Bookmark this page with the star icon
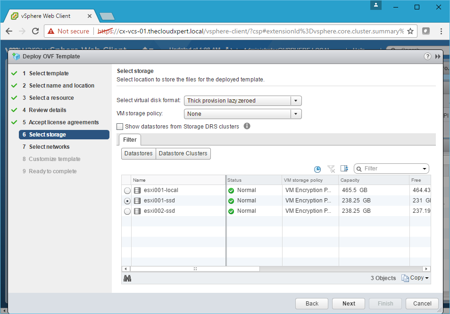 coord(410,31)
